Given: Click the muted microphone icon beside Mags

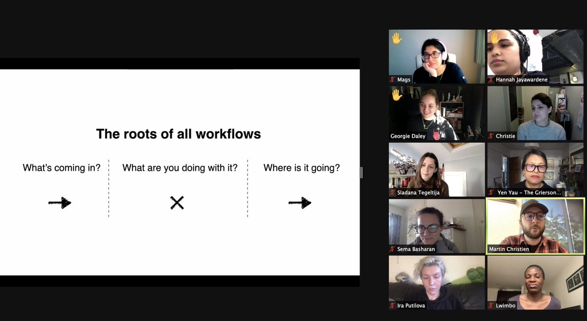Looking at the screenshot, I should pyautogui.click(x=392, y=79).
